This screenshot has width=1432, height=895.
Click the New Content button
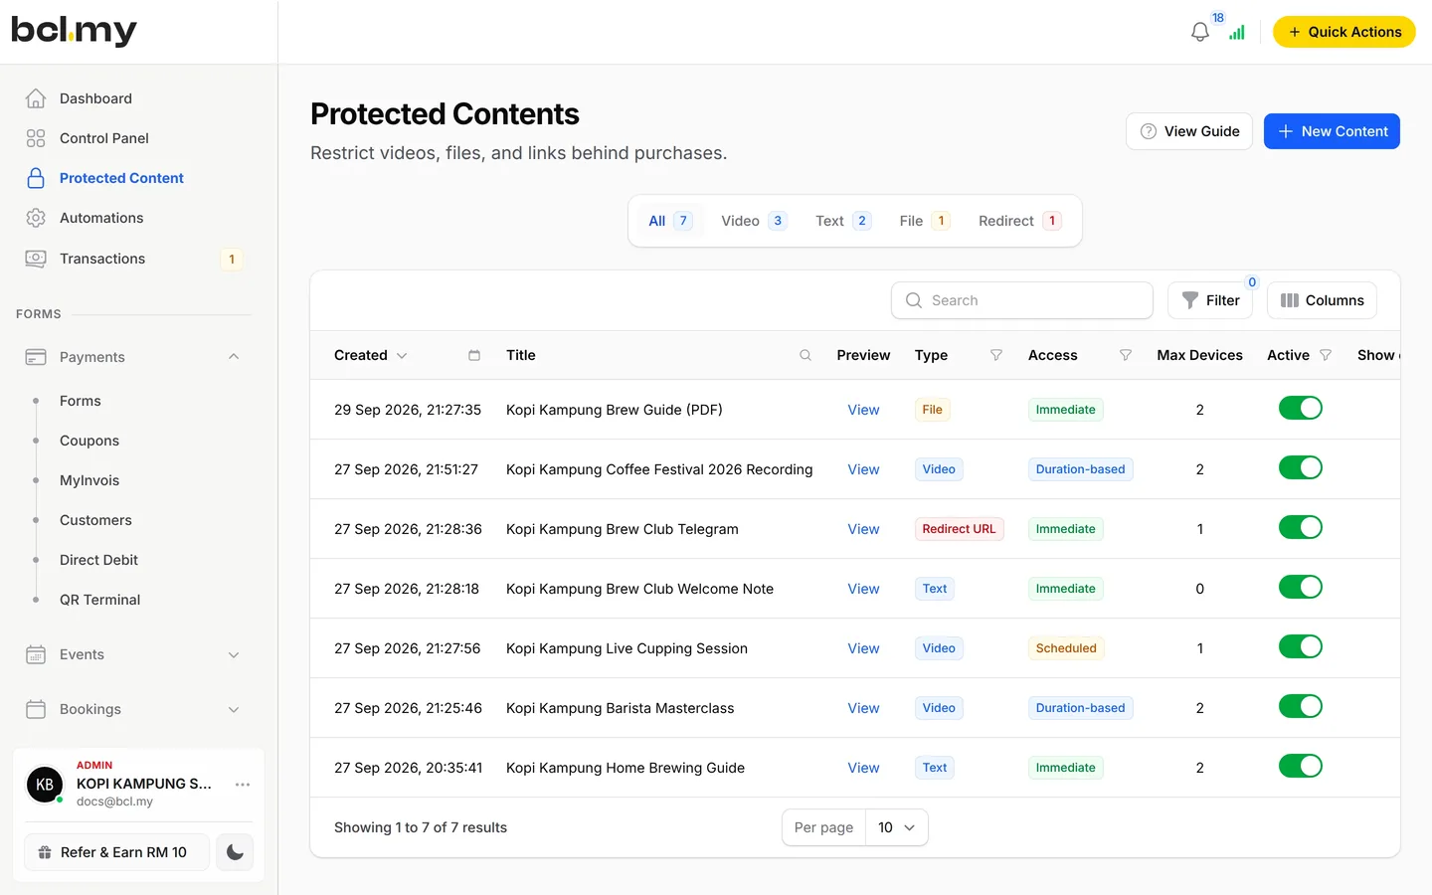[x=1332, y=131]
